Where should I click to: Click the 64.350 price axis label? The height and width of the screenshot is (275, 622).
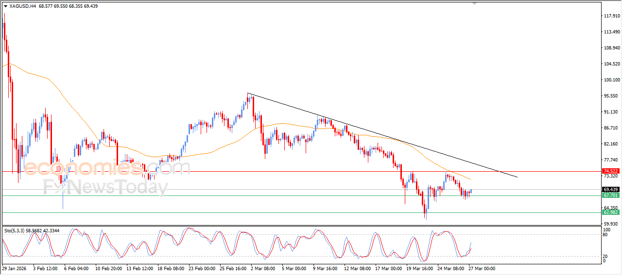click(611, 208)
